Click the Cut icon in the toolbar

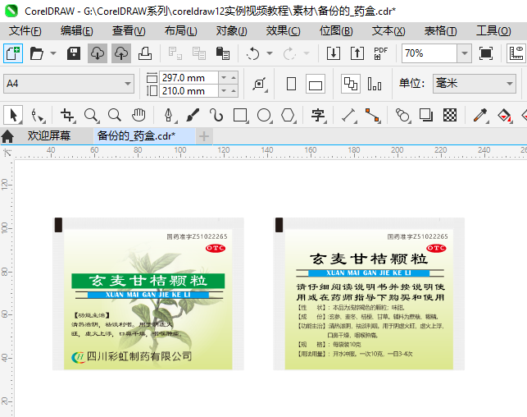pos(175,53)
